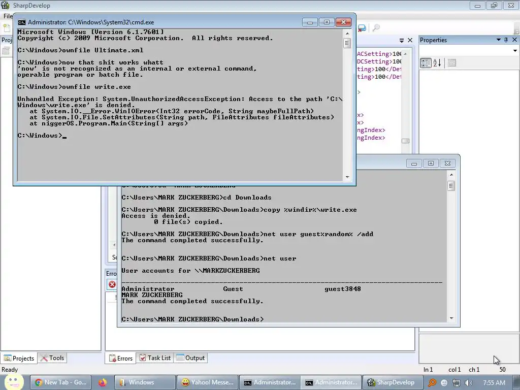Screen dimensions: 520x390
Task: Click the up arrow of front cmd scrollbar
Action: click(x=347, y=34)
